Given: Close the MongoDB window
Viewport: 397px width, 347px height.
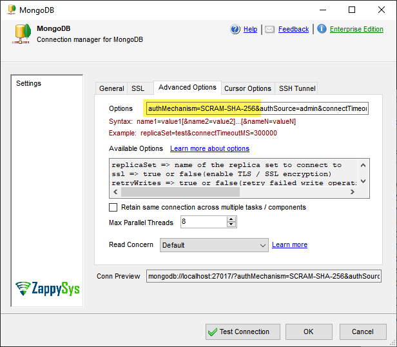Looking at the screenshot, I should (382, 10).
